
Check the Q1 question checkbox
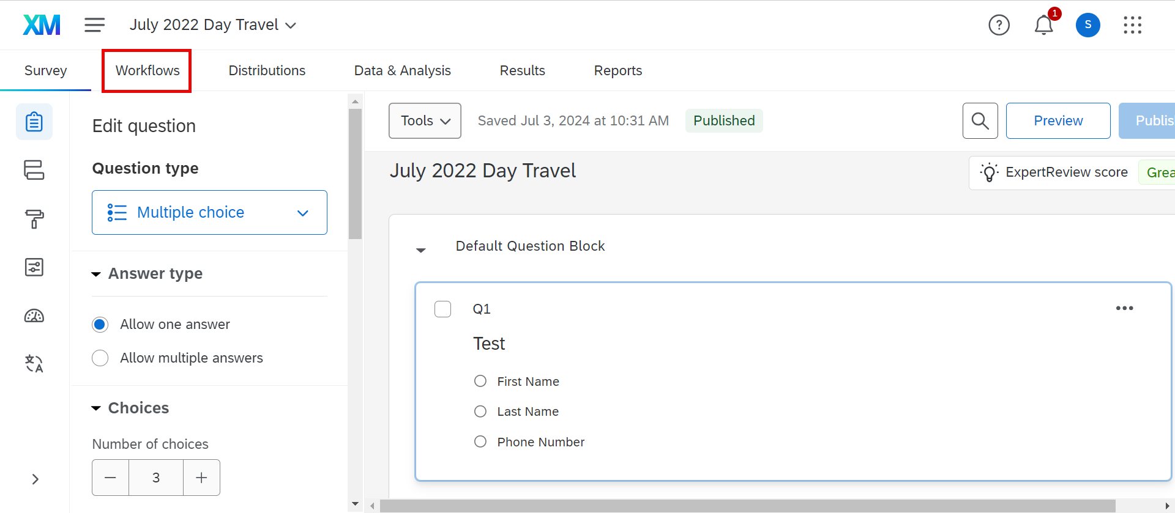pyautogui.click(x=442, y=309)
